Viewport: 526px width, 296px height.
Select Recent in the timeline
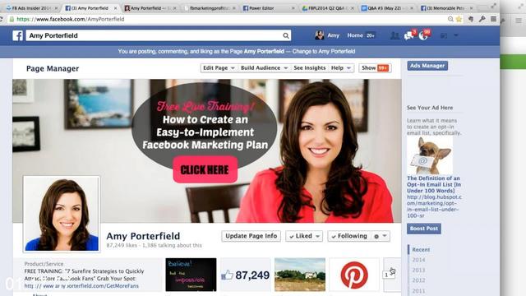421,250
